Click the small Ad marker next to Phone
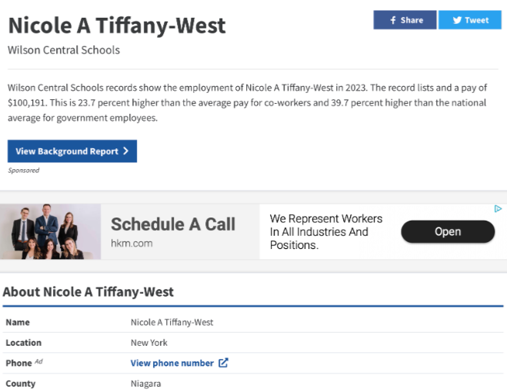 [38, 361]
